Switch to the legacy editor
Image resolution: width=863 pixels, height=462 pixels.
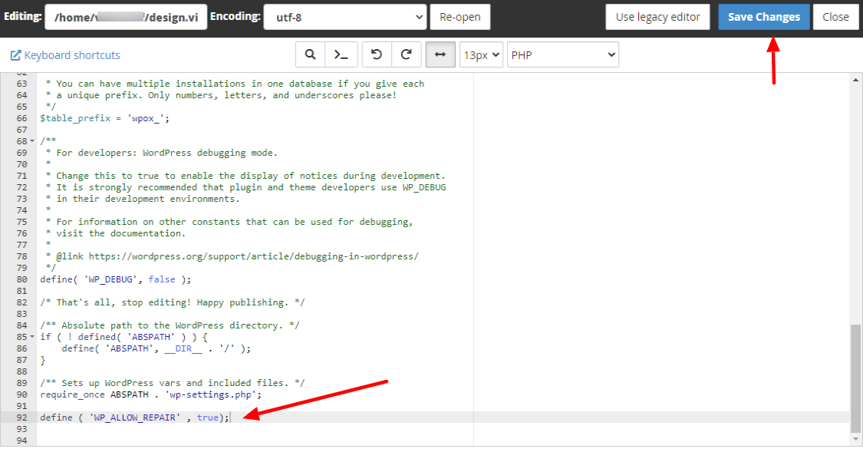657,17
